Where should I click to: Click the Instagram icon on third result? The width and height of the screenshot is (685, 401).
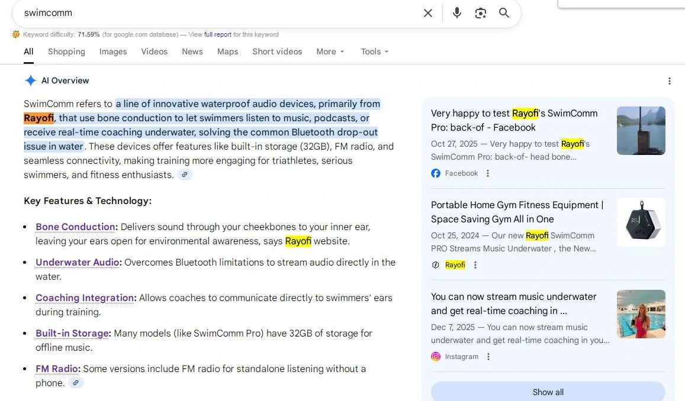click(x=436, y=357)
